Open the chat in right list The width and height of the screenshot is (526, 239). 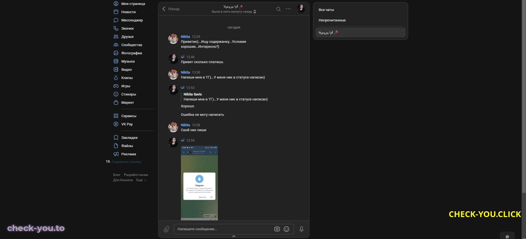pyautogui.click(x=360, y=32)
